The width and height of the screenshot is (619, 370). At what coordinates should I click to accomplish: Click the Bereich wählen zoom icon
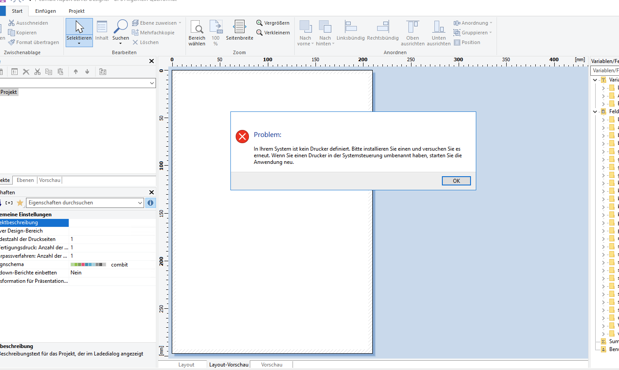click(197, 33)
